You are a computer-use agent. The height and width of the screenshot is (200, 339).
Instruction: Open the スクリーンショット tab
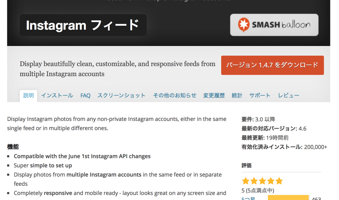coord(121,95)
